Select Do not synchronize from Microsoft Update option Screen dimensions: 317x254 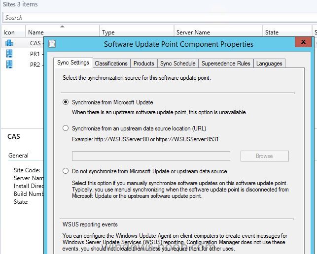[66, 171]
